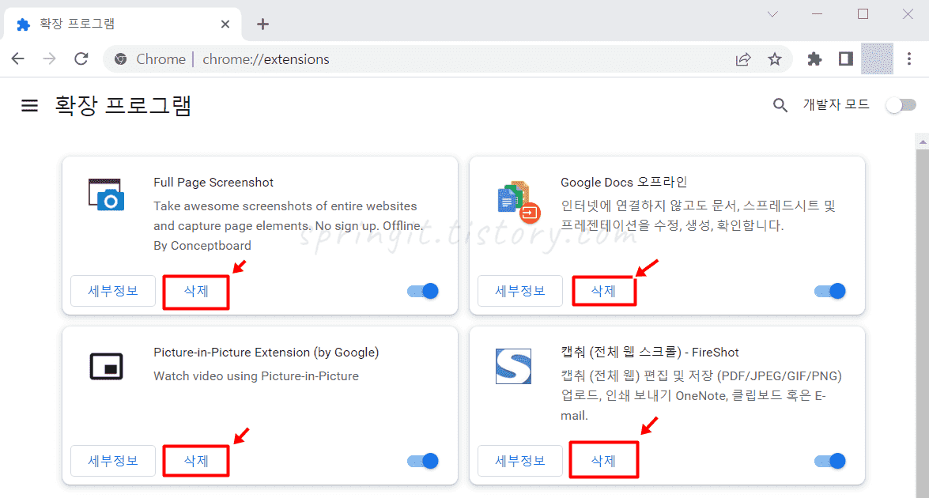Click Picture-in-Picture extension icon

pyautogui.click(x=106, y=366)
